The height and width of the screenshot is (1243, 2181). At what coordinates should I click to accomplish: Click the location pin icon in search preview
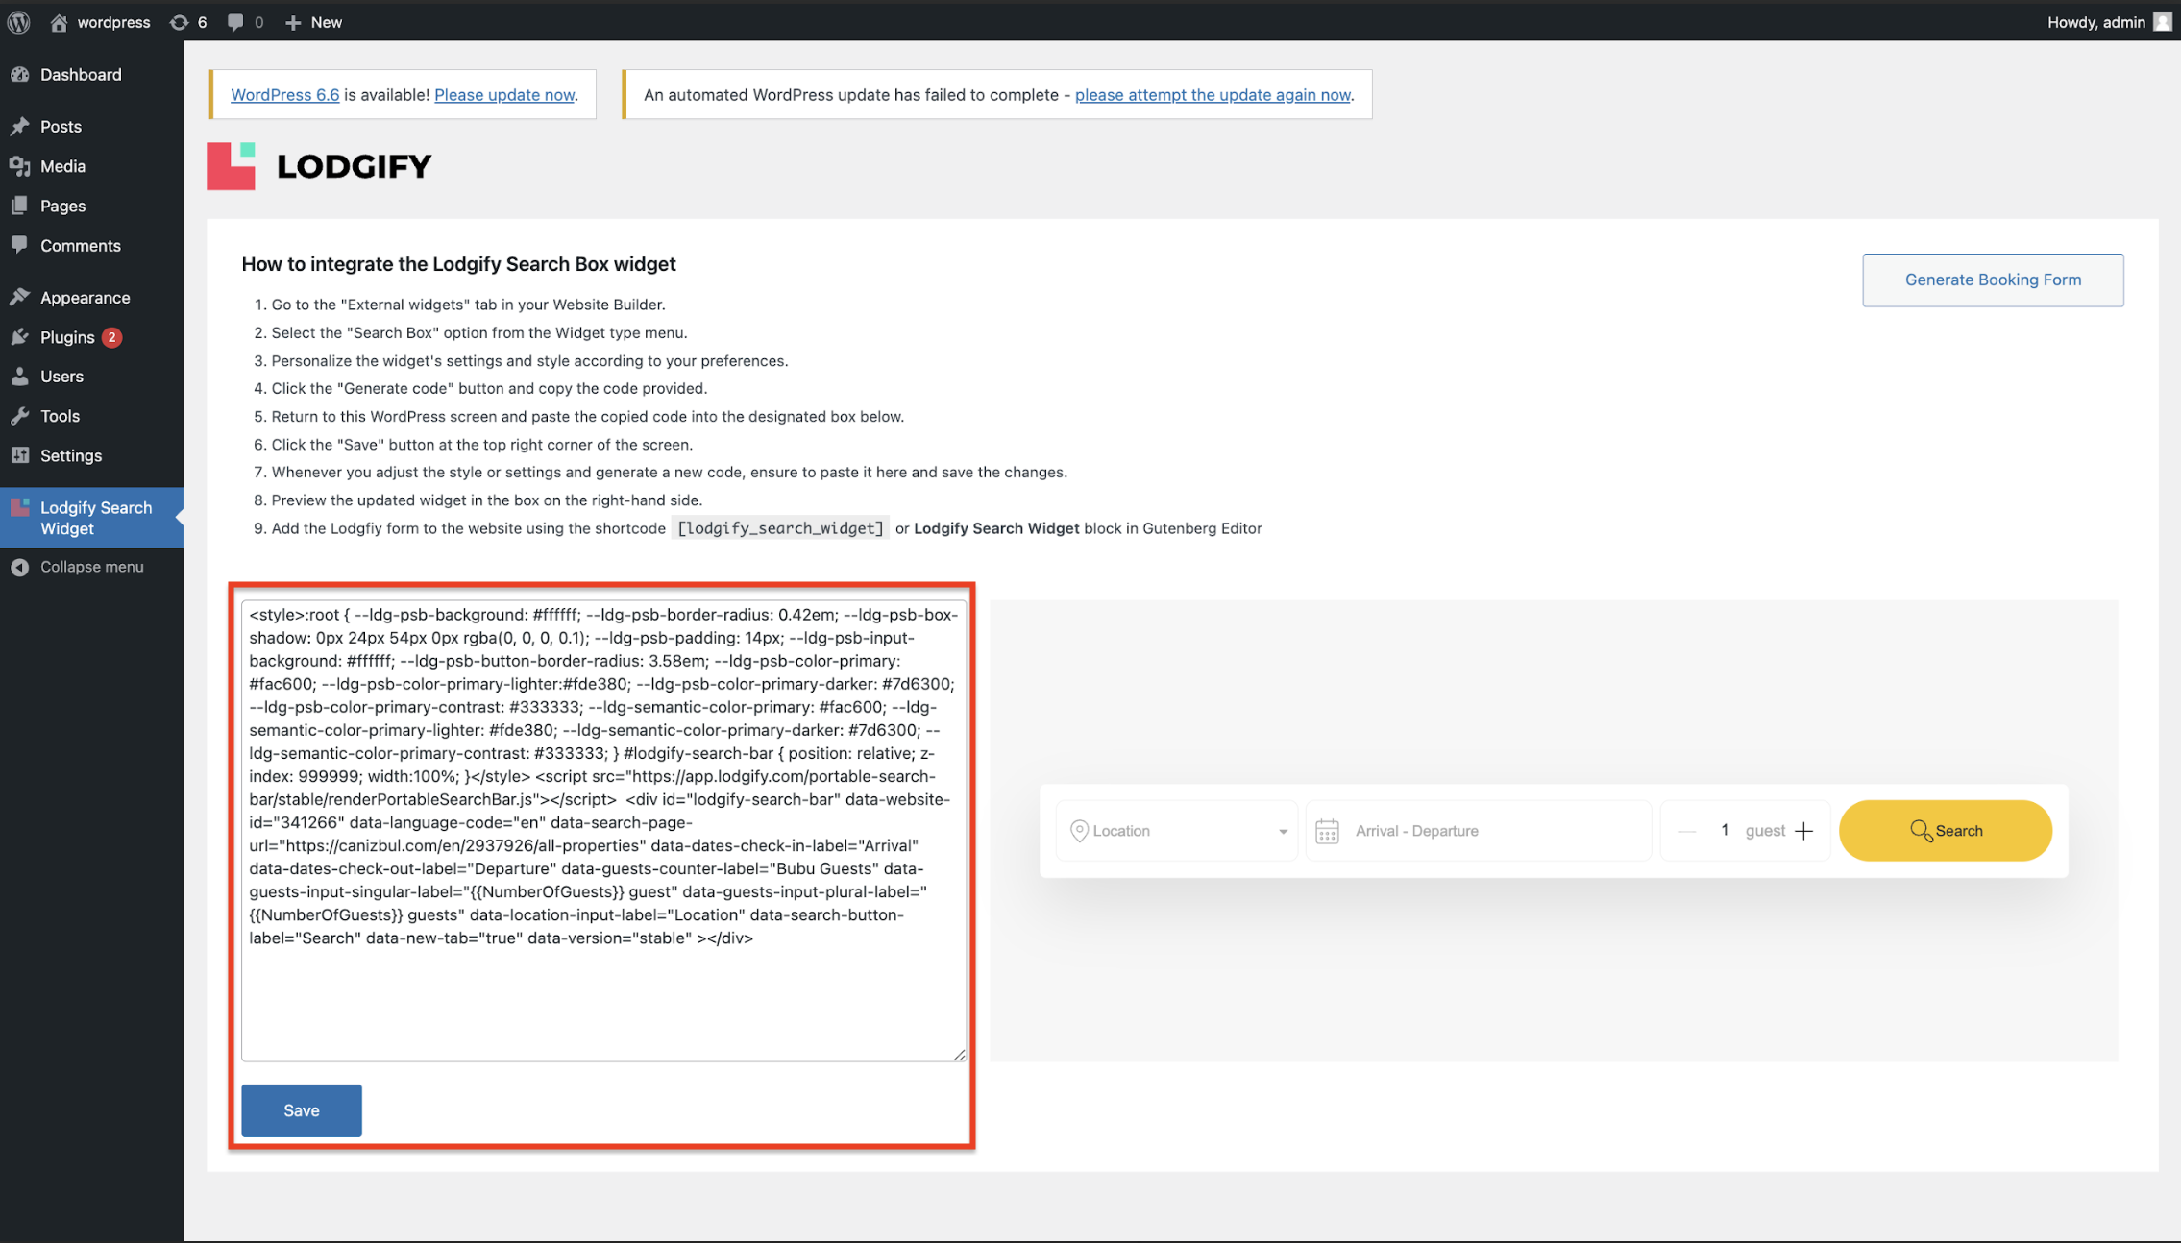tap(1078, 830)
